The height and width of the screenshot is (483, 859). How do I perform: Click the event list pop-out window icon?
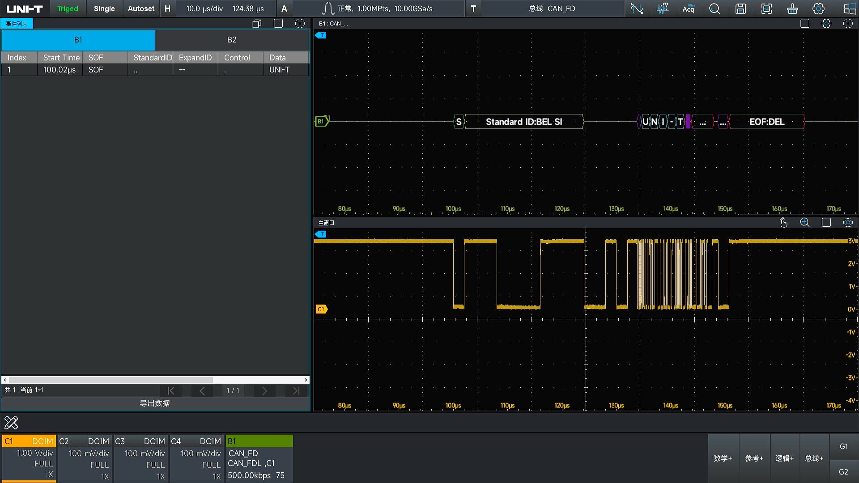pyautogui.click(x=257, y=24)
